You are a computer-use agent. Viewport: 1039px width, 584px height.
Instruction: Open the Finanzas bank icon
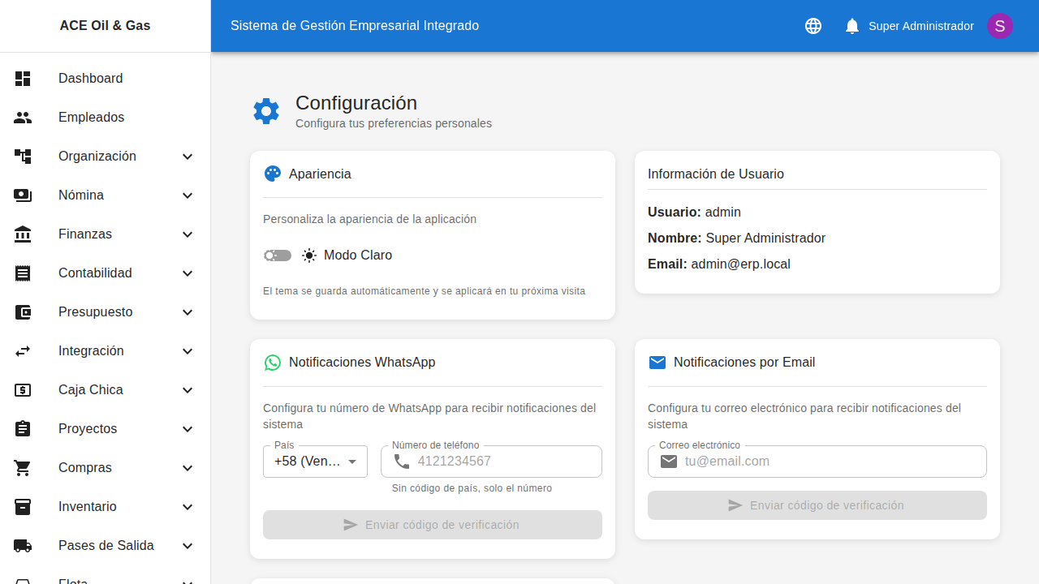click(23, 234)
